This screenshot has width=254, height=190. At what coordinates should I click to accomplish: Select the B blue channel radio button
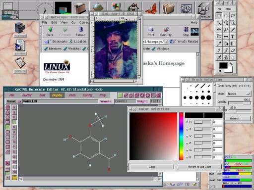pyautogui.click(x=187, y=157)
